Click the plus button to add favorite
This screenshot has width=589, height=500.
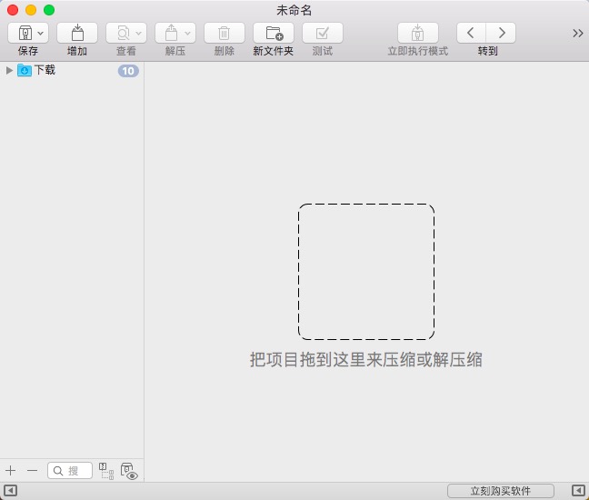coord(11,470)
